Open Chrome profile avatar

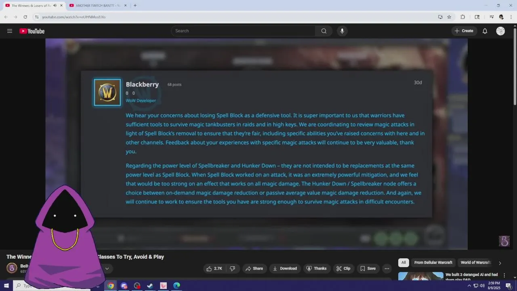(501, 17)
